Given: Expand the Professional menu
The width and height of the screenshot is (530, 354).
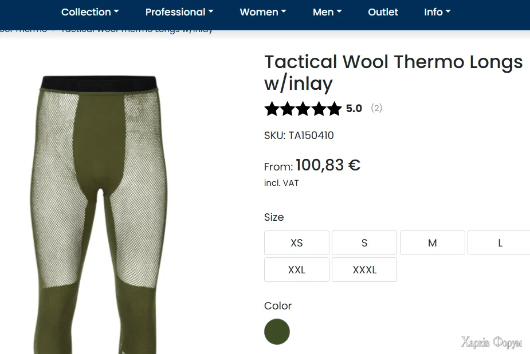Looking at the screenshot, I should tap(179, 12).
